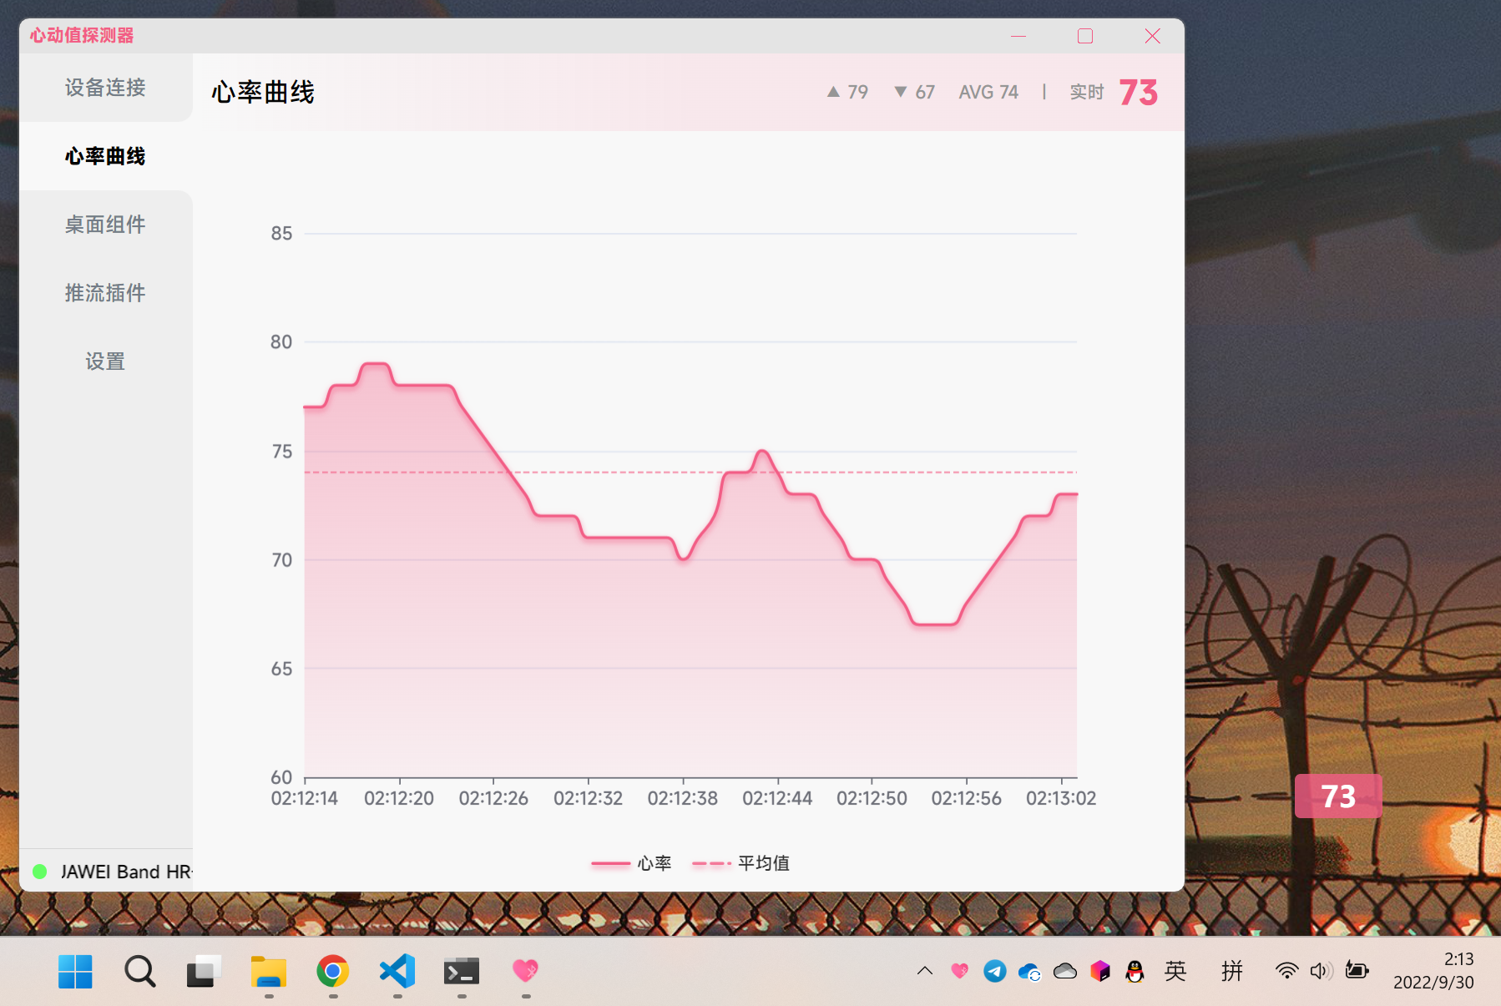The image size is (1501, 1006).
Task: Click the 心率曲线 page heading
Action: (263, 92)
